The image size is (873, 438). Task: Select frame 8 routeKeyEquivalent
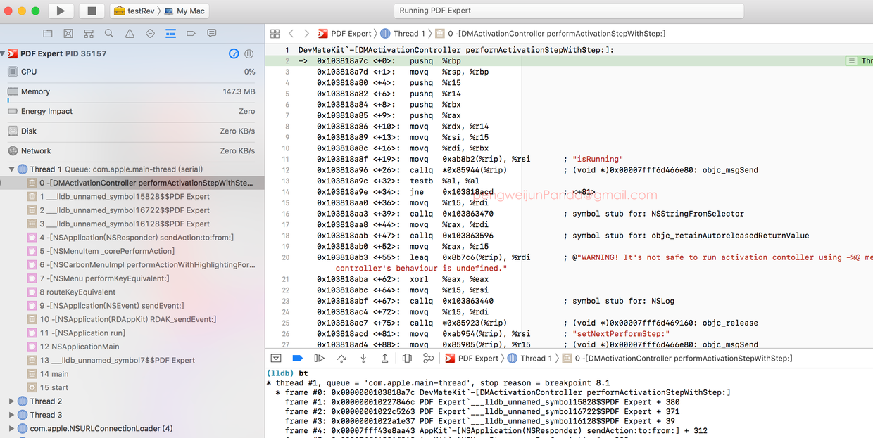point(132,292)
